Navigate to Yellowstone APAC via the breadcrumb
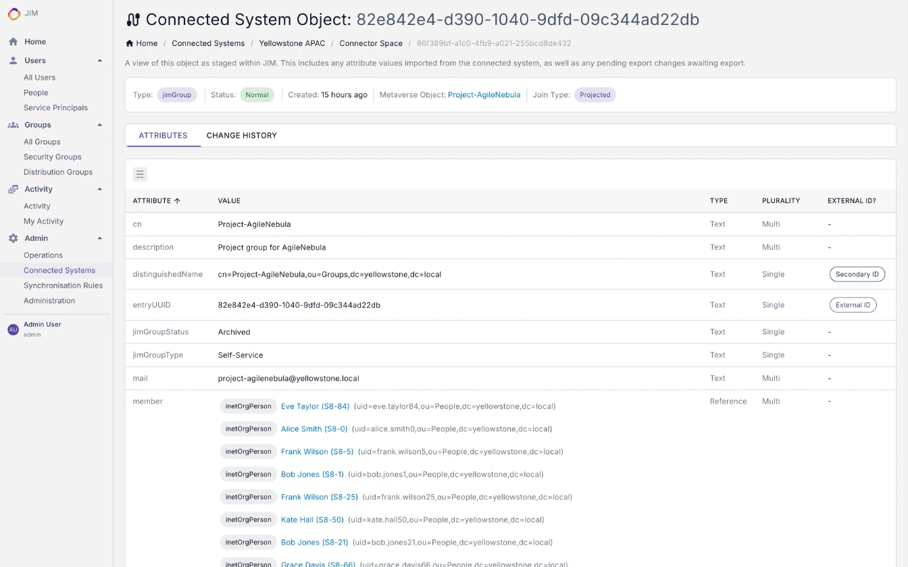This screenshot has height=567, width=908. (x=292, y=43)
